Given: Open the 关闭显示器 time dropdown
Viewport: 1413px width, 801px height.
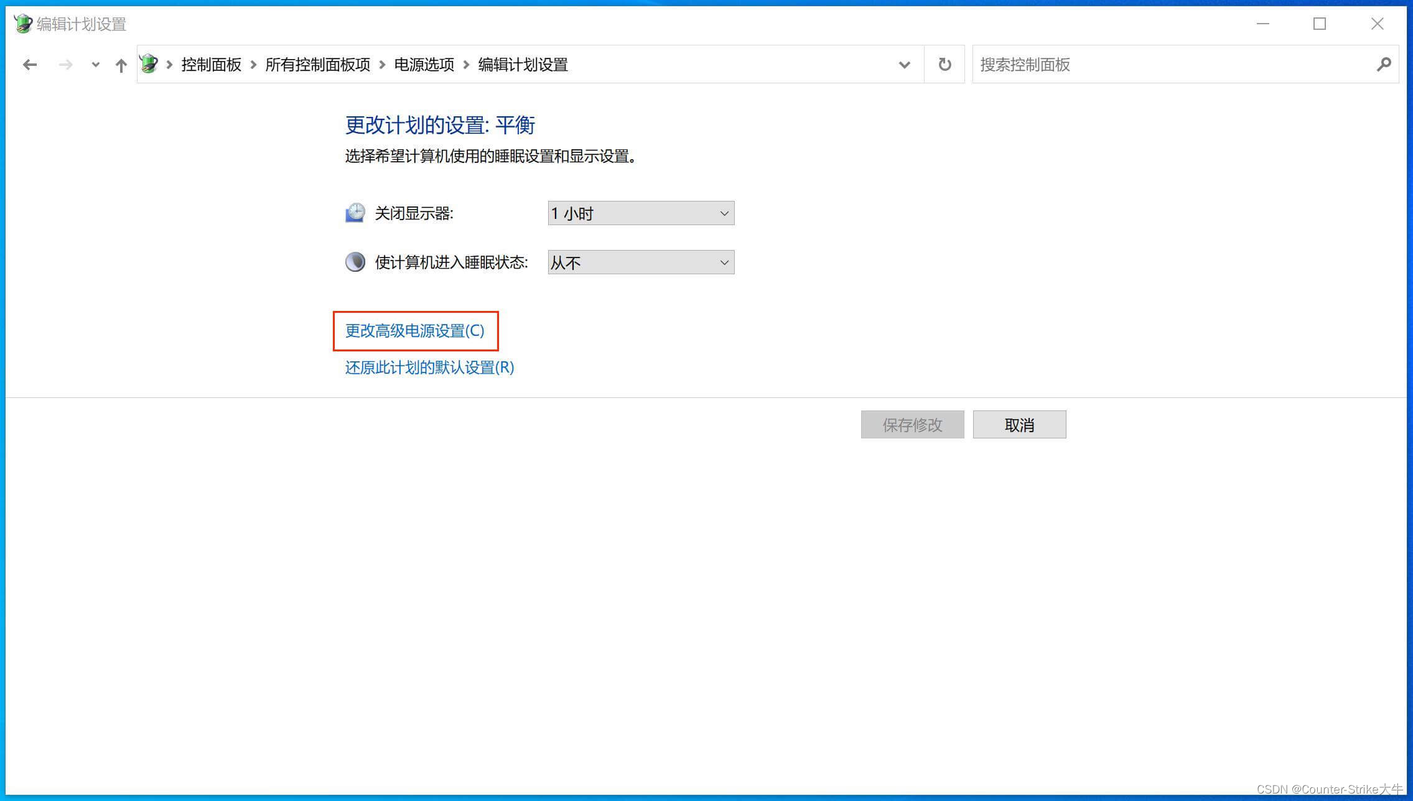Looking at the screenshot, I should click(x=641, y=213).
